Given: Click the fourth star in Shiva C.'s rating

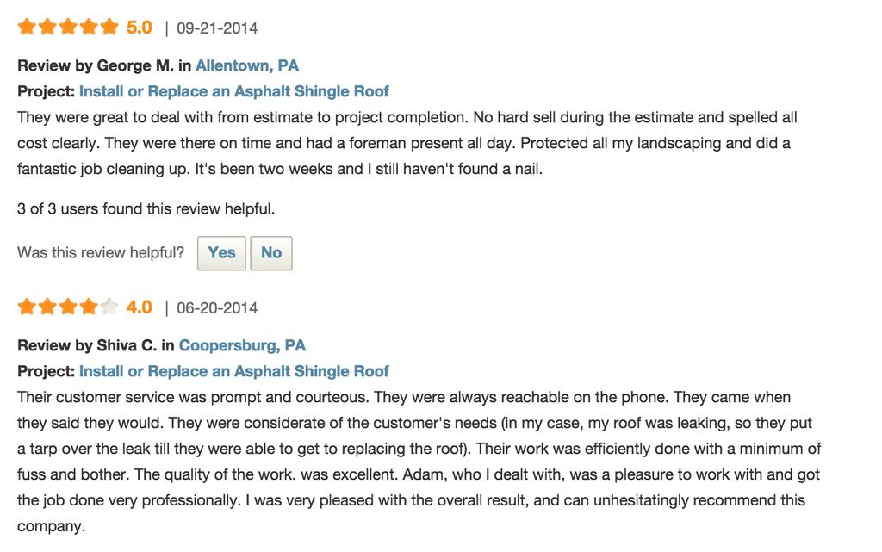Looking at the screenshot, I should 89,307.
